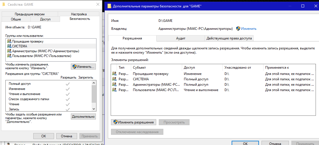This screenshot has width=319, height=145.
Task: Click Изменить... button in properties window
Action: [83, 66]
